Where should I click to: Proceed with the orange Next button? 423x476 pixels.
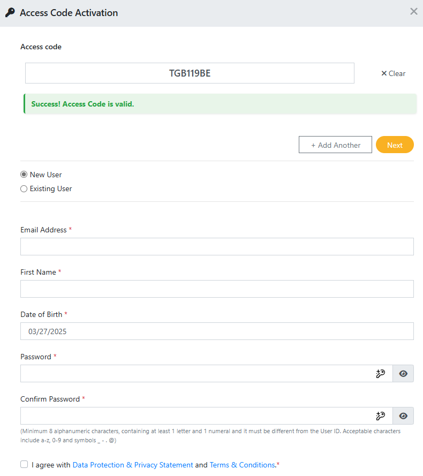click(395, 145)
